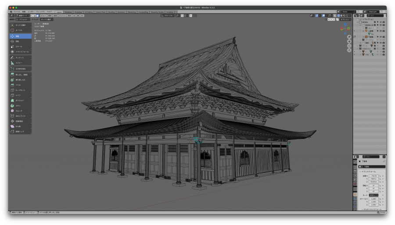Screen dimensions: 395x225
Task: Toggle visibility eye of MODEL collection
Action: tap(380, 22)
